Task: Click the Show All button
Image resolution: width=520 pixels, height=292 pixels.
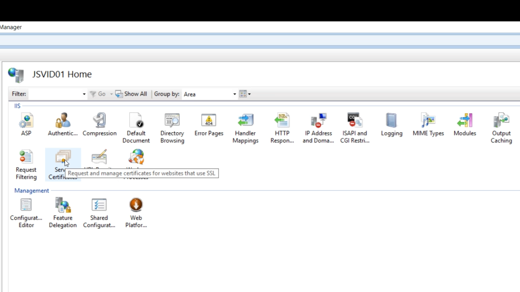Action: pyautogui.click(x=131, y=94)
